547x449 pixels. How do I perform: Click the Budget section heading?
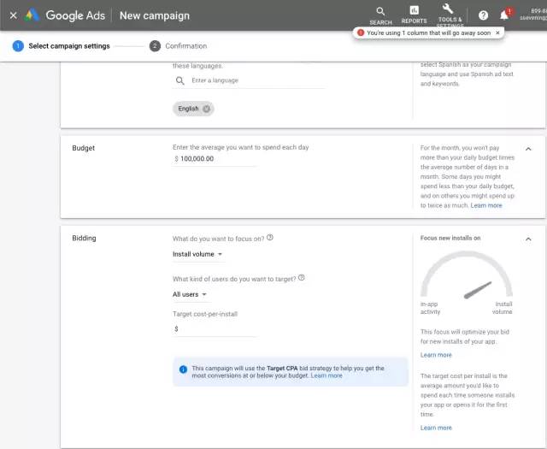(x=84, y=148)
